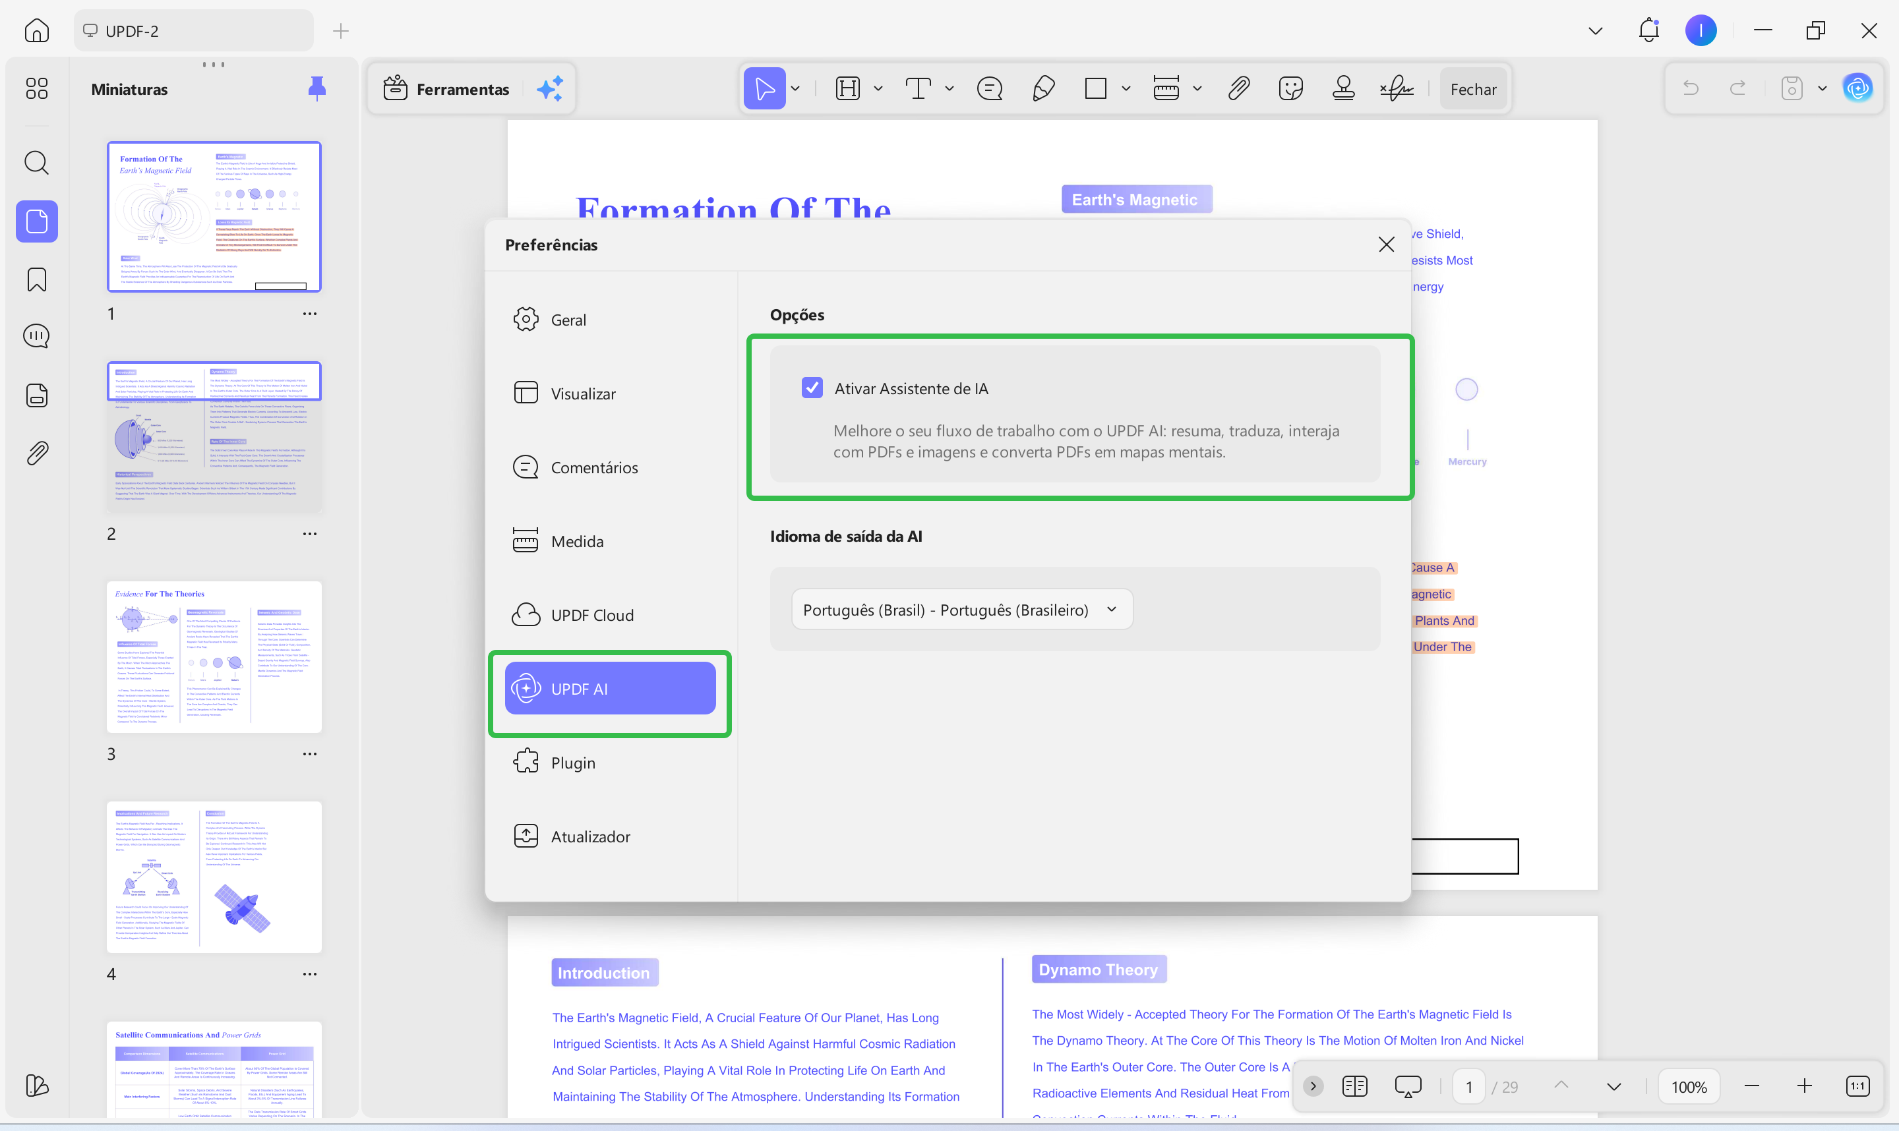Screen dimensions: 1899x1131
Task: Toggle the two-page reading view icon
Action: click(1355, 1086)
